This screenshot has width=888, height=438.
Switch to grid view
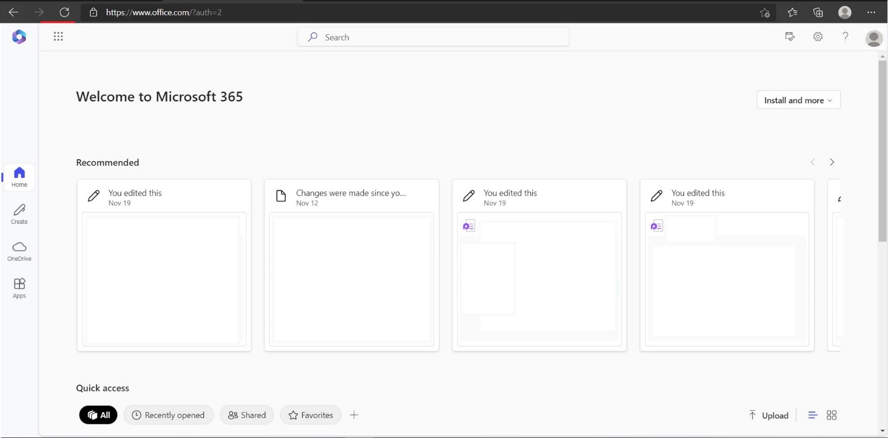click(x=832, y=415)
